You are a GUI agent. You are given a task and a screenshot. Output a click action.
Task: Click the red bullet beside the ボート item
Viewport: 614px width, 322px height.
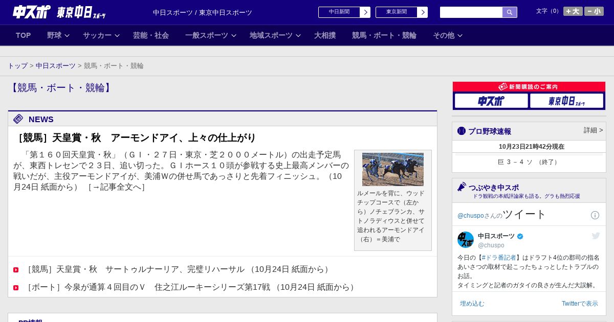point(16,288)
